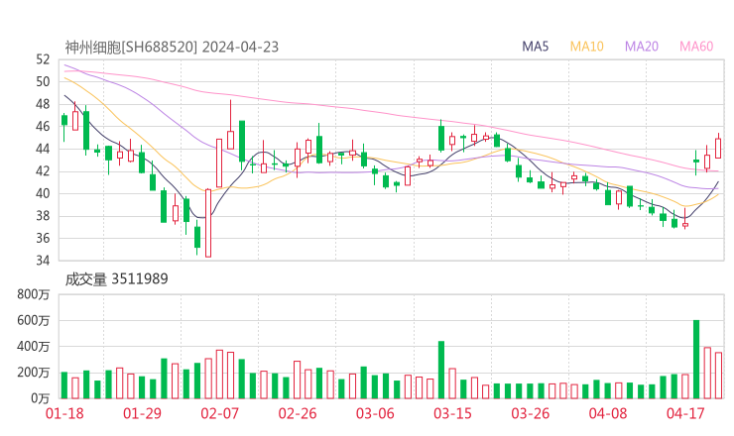
Task: Click the MA5 legend label
Action: pyautogui.click(x=535, y=47)
